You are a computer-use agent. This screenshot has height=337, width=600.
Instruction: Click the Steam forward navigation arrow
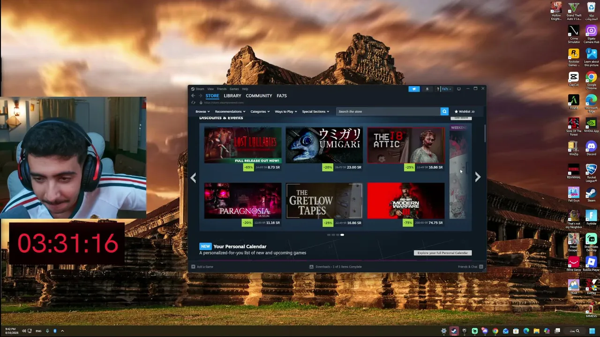200,95
